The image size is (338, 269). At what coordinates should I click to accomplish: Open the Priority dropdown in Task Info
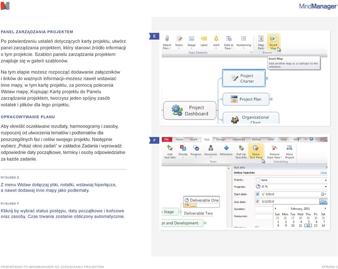326,180
